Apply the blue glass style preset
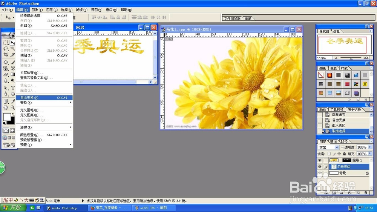This screenshot has width=377, height=212. click(356, 75)
